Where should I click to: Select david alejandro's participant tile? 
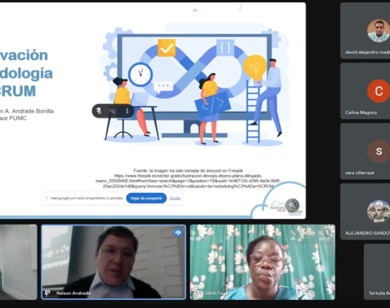pyautogui.click(x=365, y=31)
